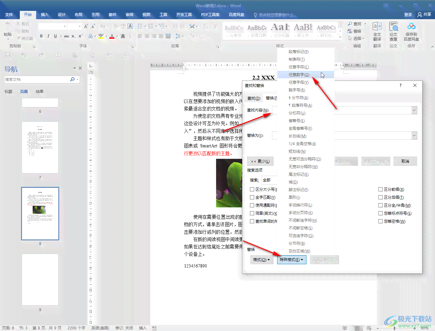Justify the paragraph text
This screenshot has height=331, width=435.
[161, 36]
